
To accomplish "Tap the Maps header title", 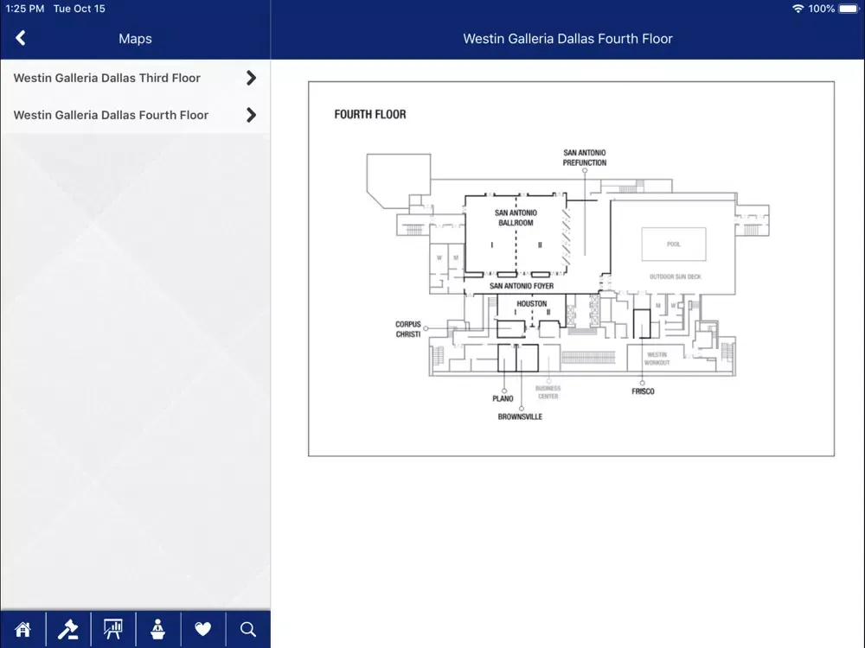I will (135, 39).
